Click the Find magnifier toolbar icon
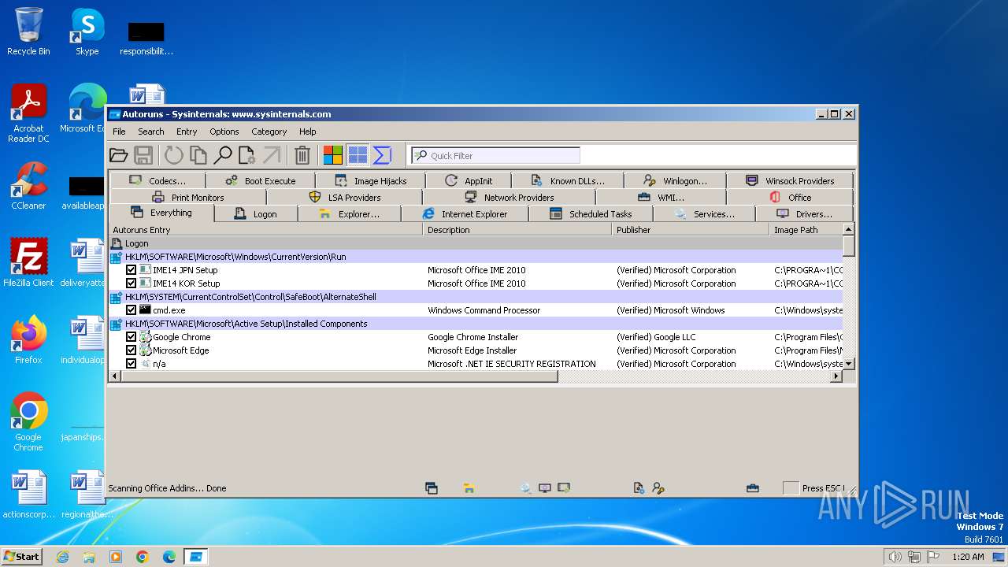 tap(224, 155)
